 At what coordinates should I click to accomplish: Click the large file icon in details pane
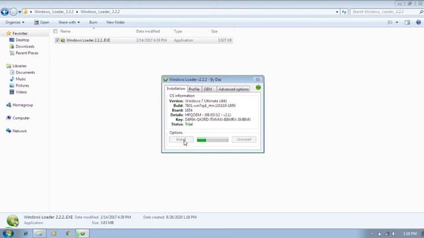[13, 220]
